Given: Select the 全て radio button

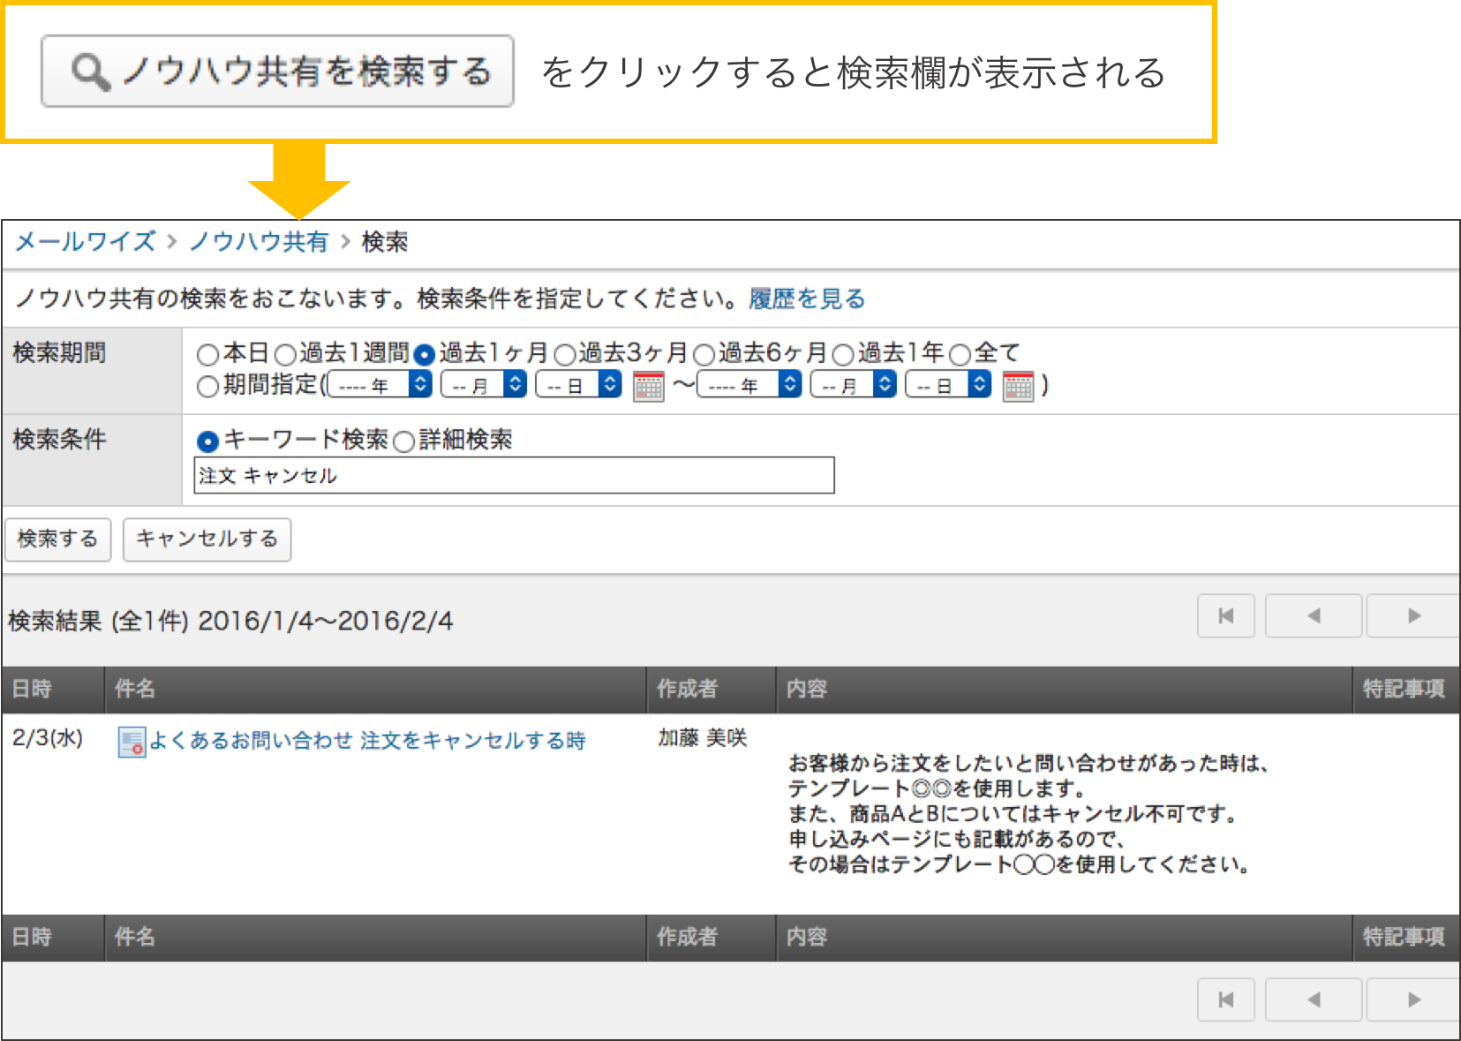Looking at the screenshot, I should (x=960, y=355).
